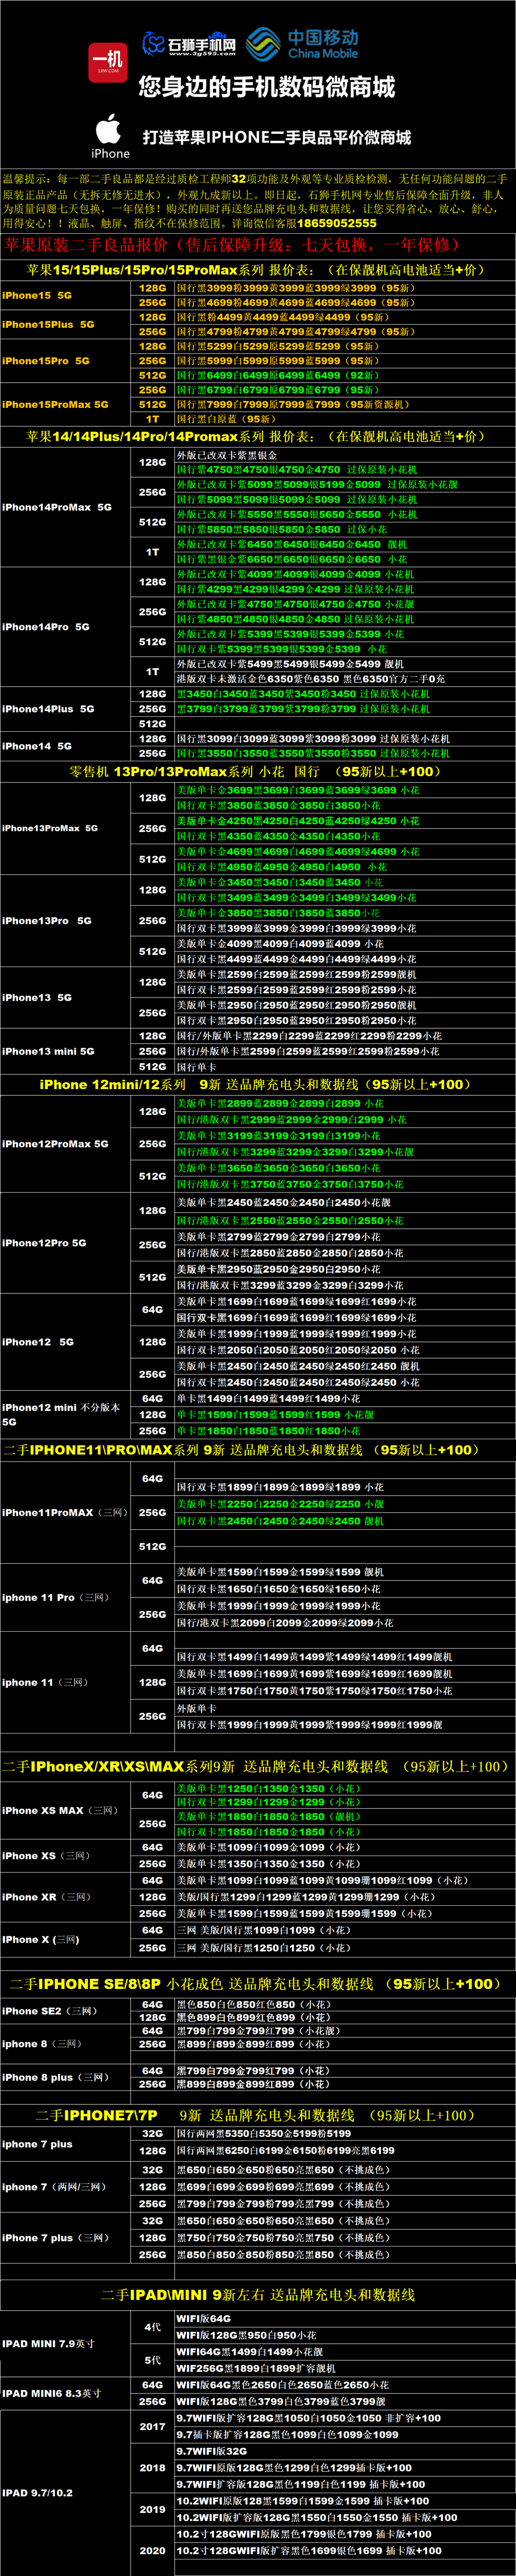Select the iPhone12Pro 5G model cell
Screen dimensions: 516x2576
tap(66, 1243)
